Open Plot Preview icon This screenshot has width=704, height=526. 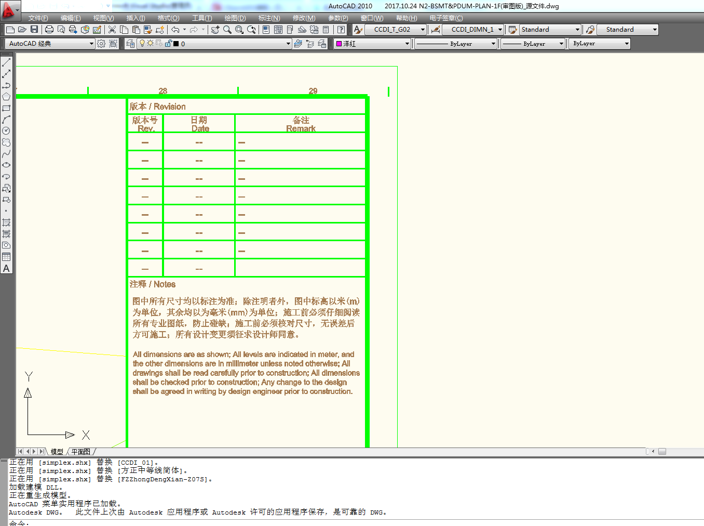pos(61,30)
